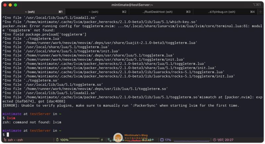Click the '[ERROR]: Unable to verify plugins' line
The width and height of the screenshot is (265, 144).
[121, 105]
